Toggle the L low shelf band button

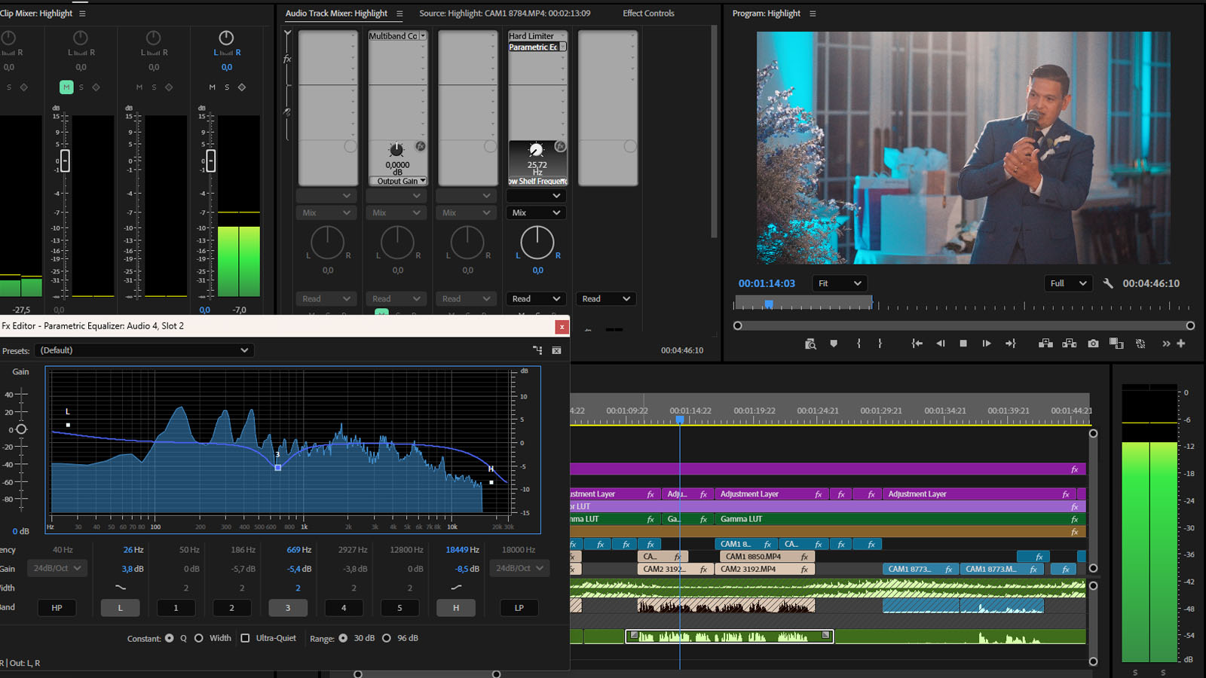point(120,608)
